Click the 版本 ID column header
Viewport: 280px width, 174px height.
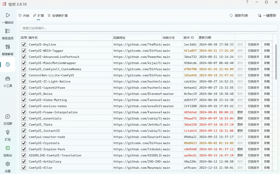pyautogui.click(x=190, y=37)
